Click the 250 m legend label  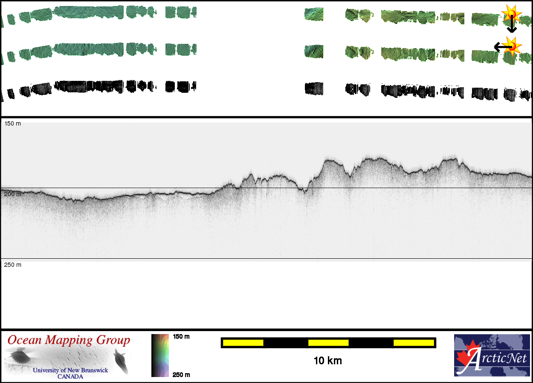181,374
